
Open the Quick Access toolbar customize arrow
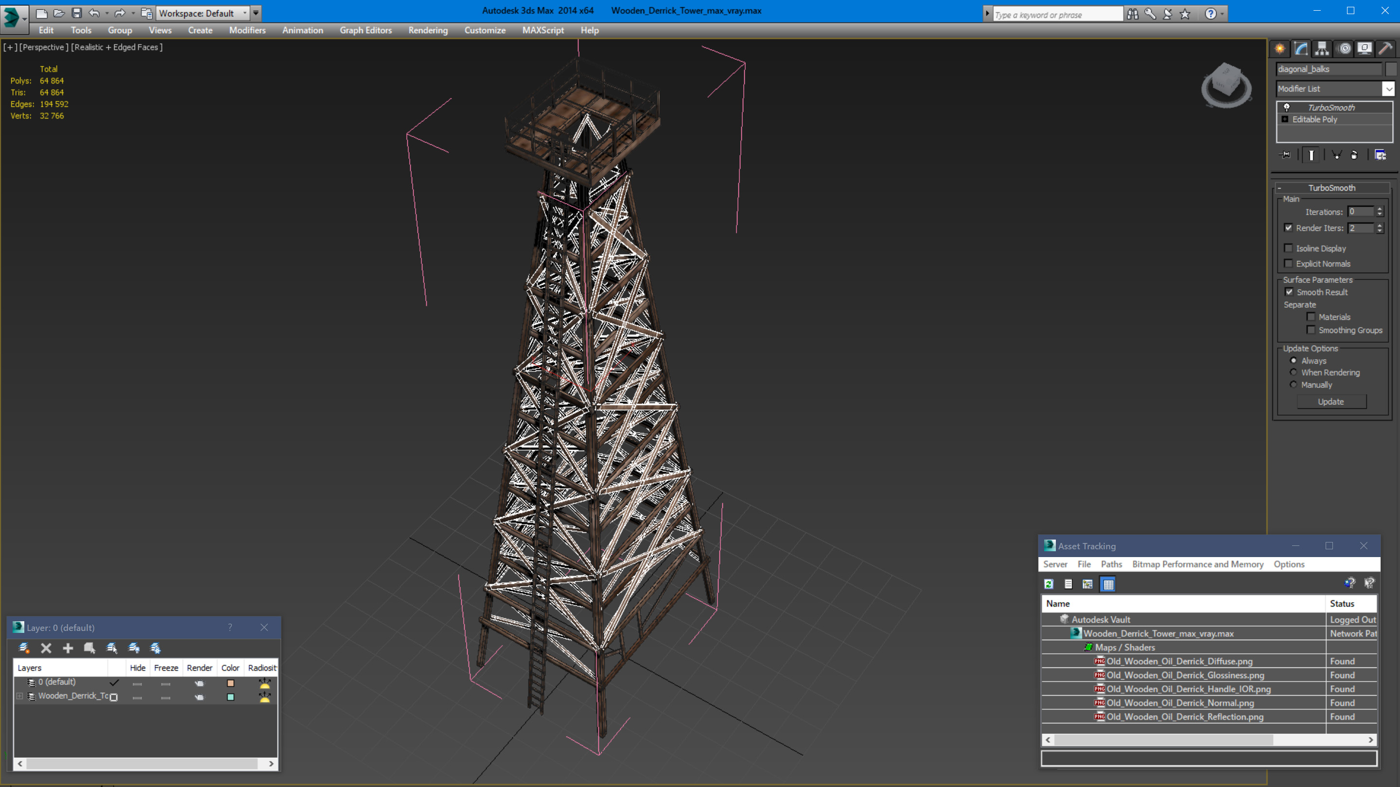(x=256, y=13)
